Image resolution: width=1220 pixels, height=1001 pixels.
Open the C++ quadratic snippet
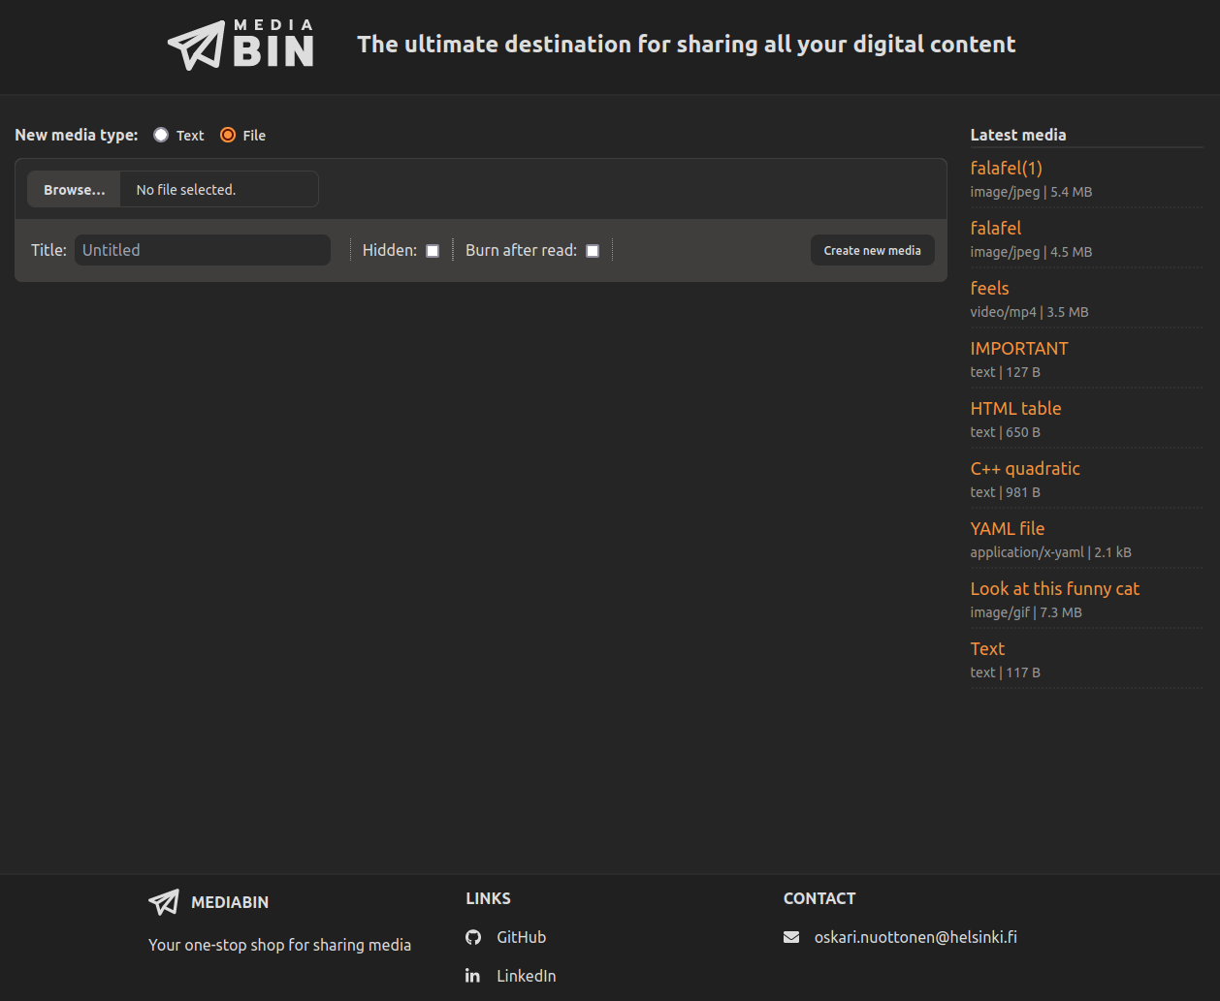pyautogui.click(x=1025, y=468)
